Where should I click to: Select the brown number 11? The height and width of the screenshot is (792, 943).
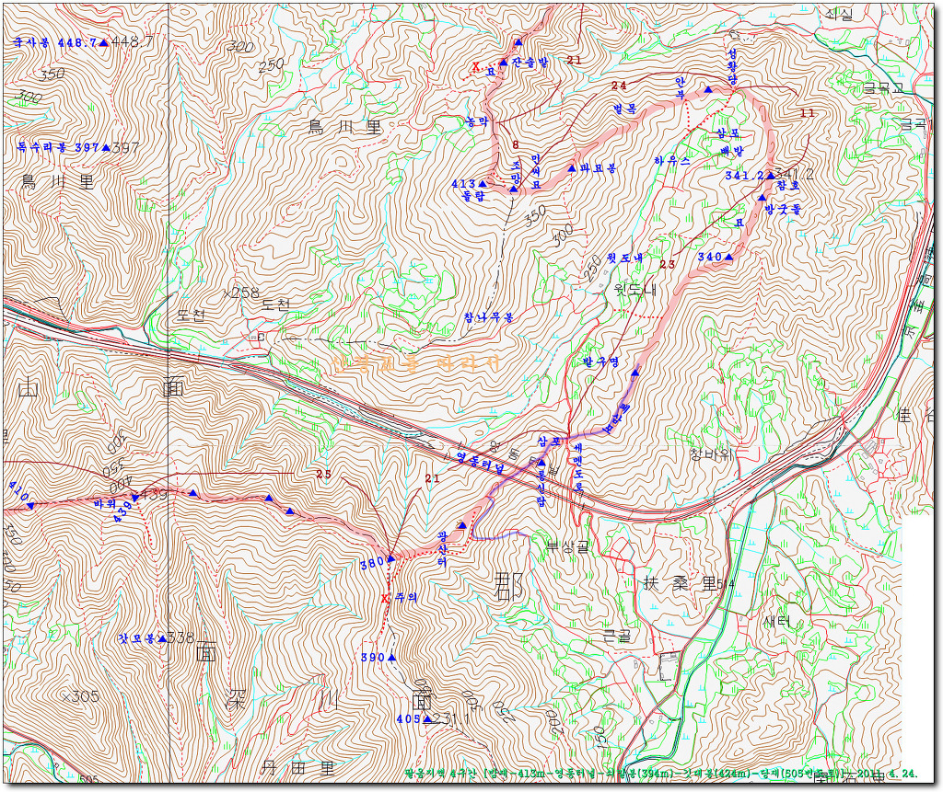click(807, 113)
